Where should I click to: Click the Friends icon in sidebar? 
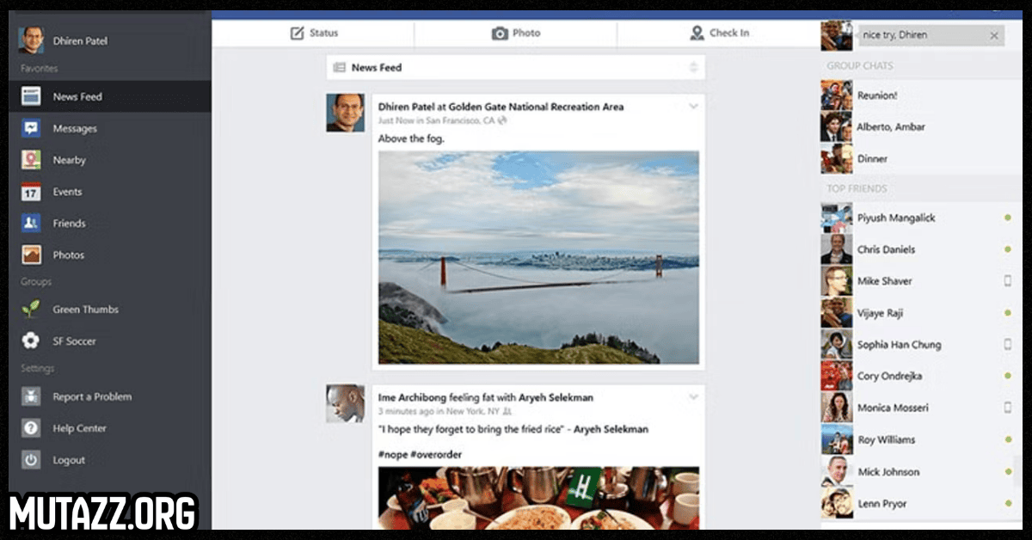pos(31,224)
